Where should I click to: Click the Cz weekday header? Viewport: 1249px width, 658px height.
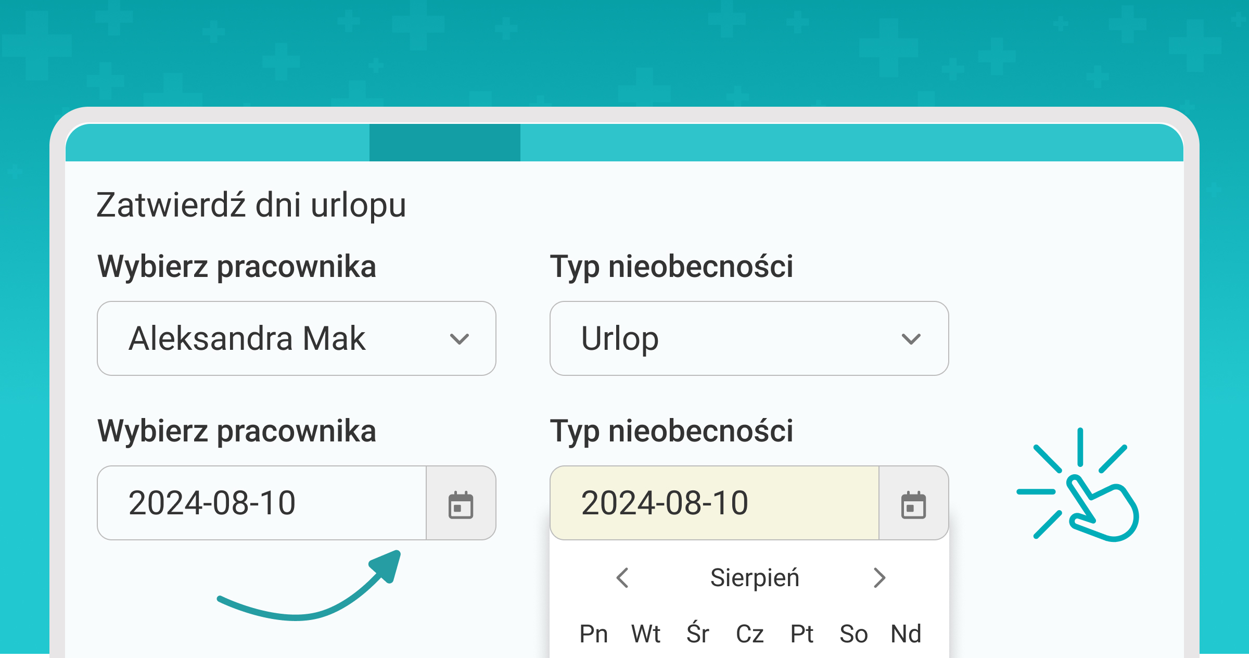(750, 634)
